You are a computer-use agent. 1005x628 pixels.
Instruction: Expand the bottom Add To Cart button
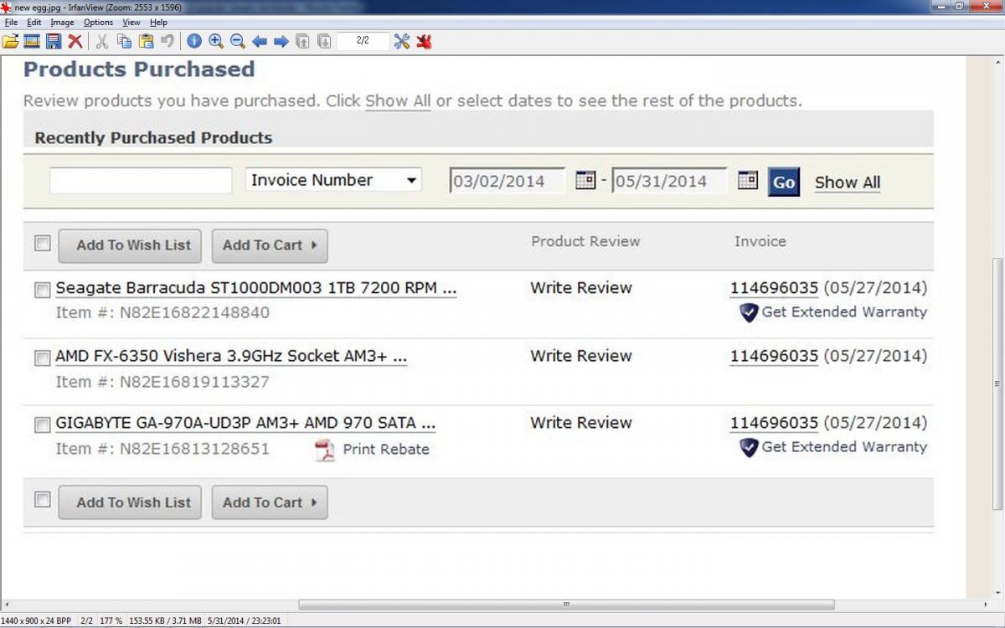click(x=270, y=502)
